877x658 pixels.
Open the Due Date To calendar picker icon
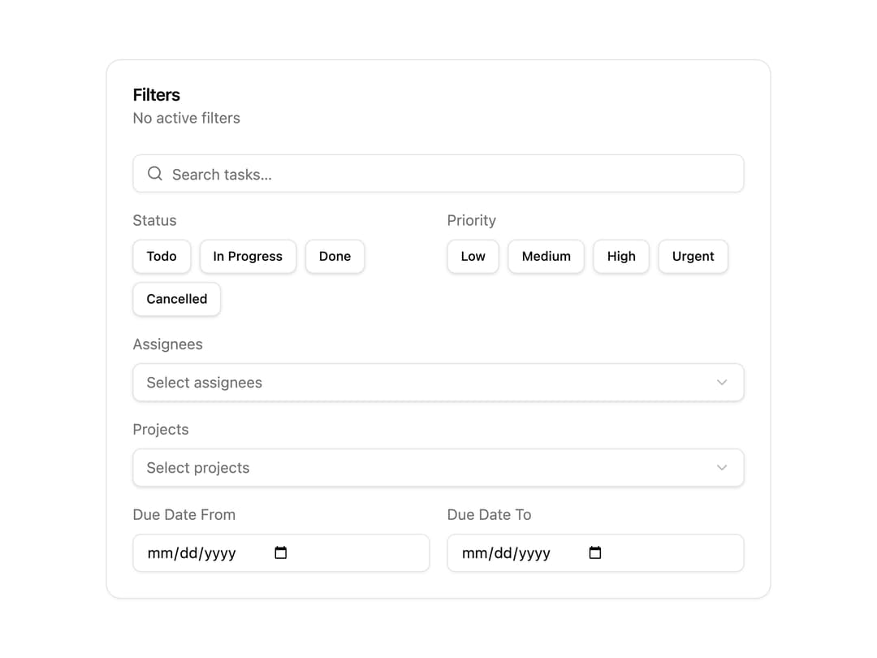595,553
